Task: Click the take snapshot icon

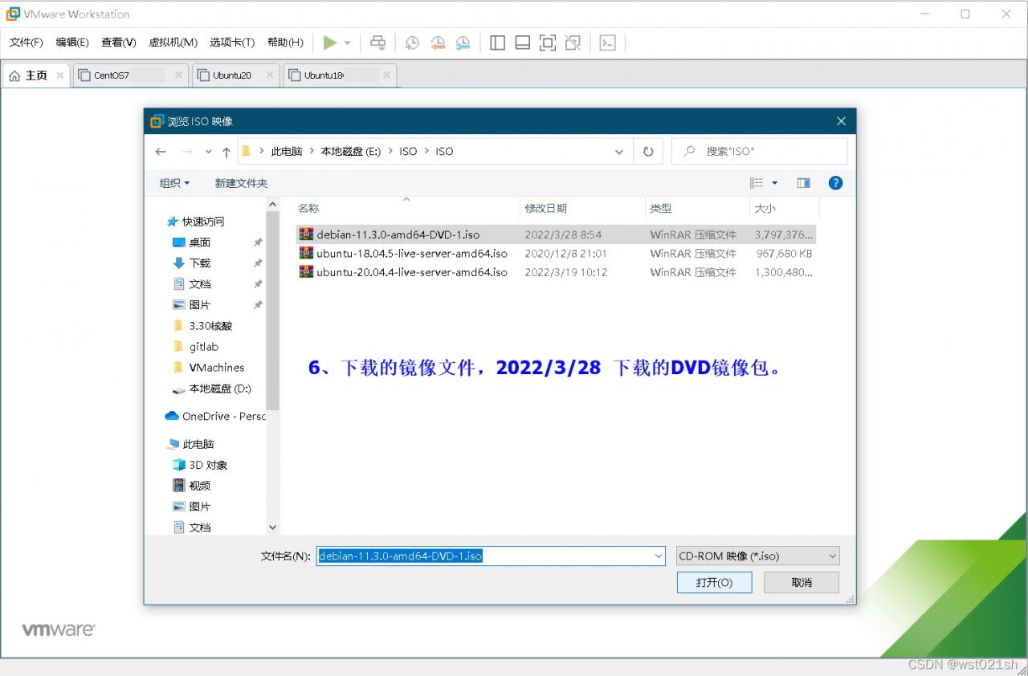Action: click(x=412, y=43)
